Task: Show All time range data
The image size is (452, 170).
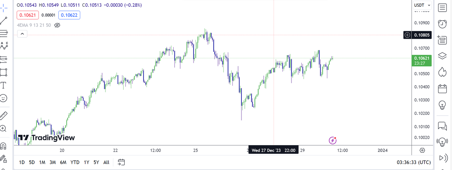Action: pyautogui.click(x=107, y=162)
